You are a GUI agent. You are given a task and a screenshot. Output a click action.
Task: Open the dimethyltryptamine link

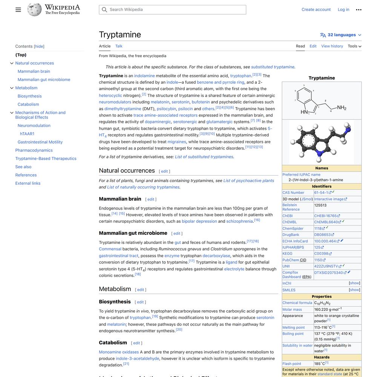[123, 109]
